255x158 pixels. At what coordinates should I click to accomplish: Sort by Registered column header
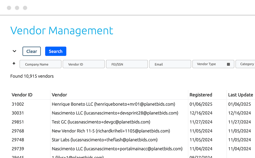tap(201, 95)
